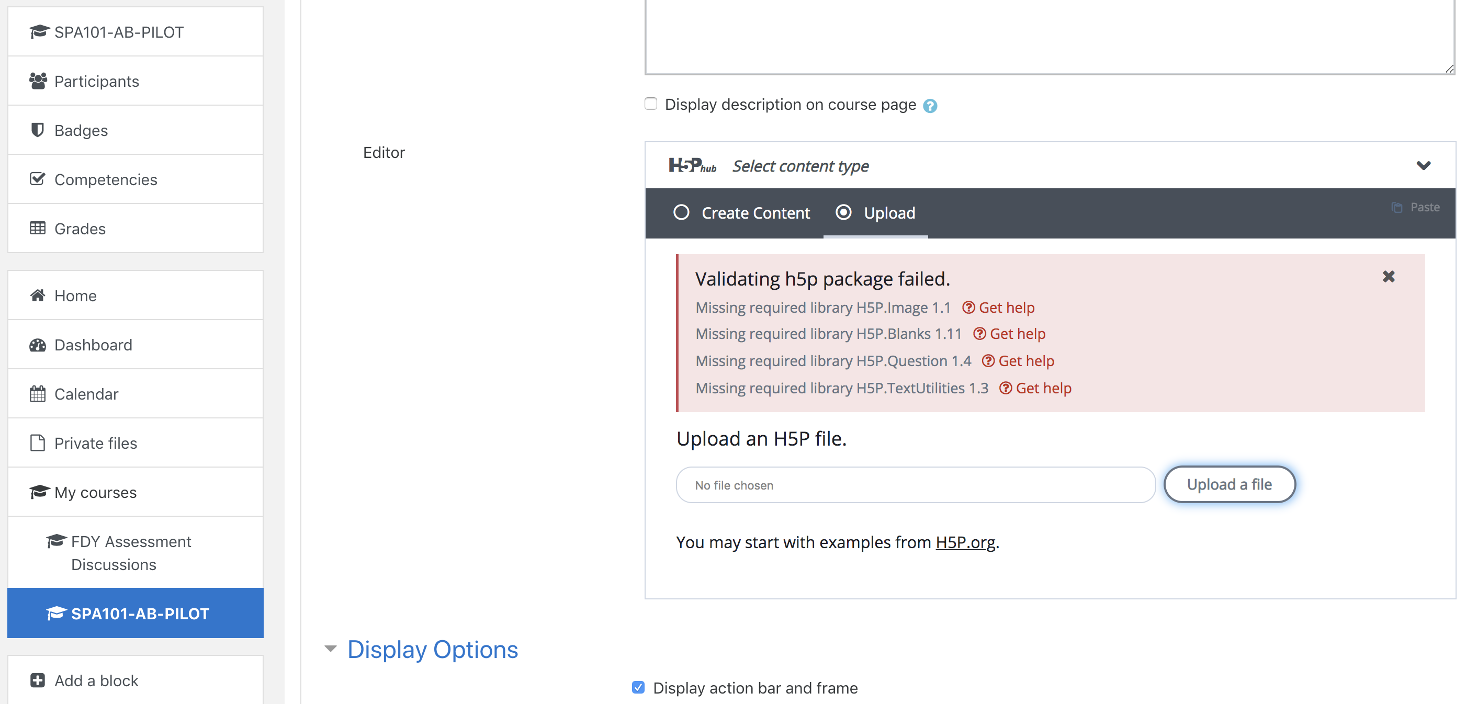Click help icon for H5P.Image 1.1
This screenshot has height=704, width=1466.
pos(968,308)
